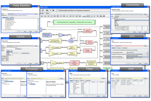
Task: Open the Type dropdown in DataStore Wizard
Action: (x=148, y=16)
